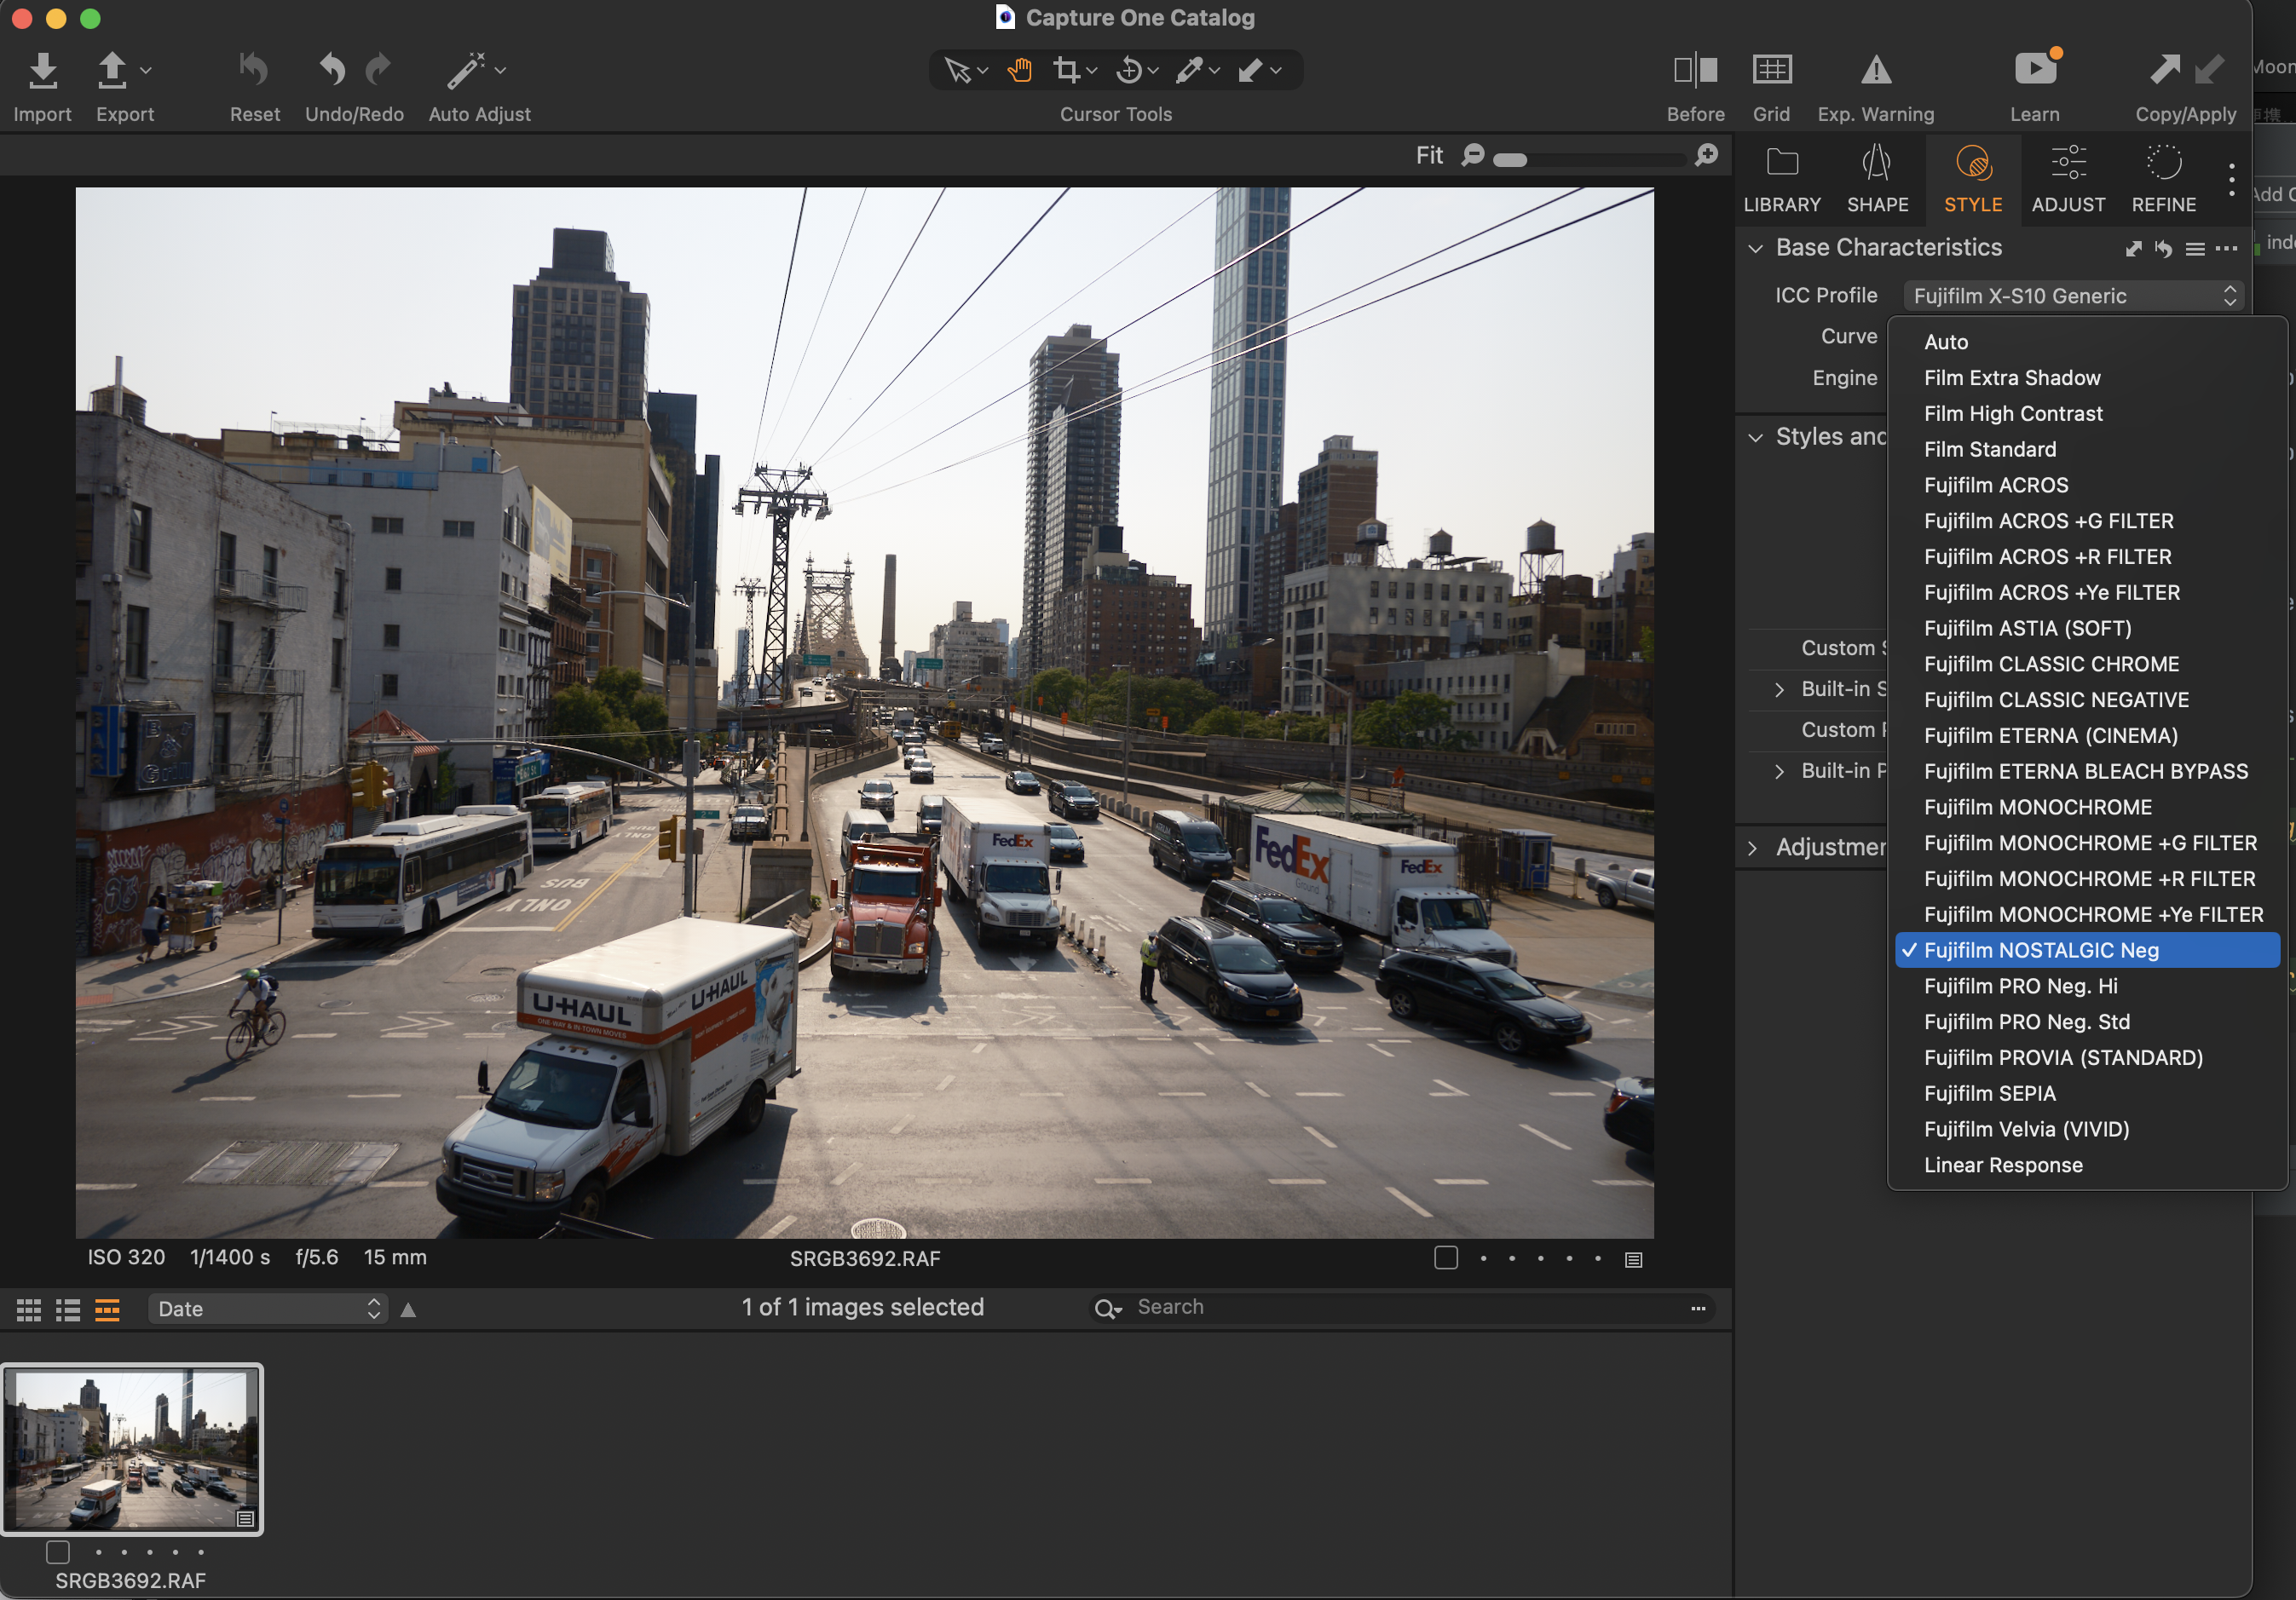Click the viewer color tag checkbox

click(x=1445, y=1258)
